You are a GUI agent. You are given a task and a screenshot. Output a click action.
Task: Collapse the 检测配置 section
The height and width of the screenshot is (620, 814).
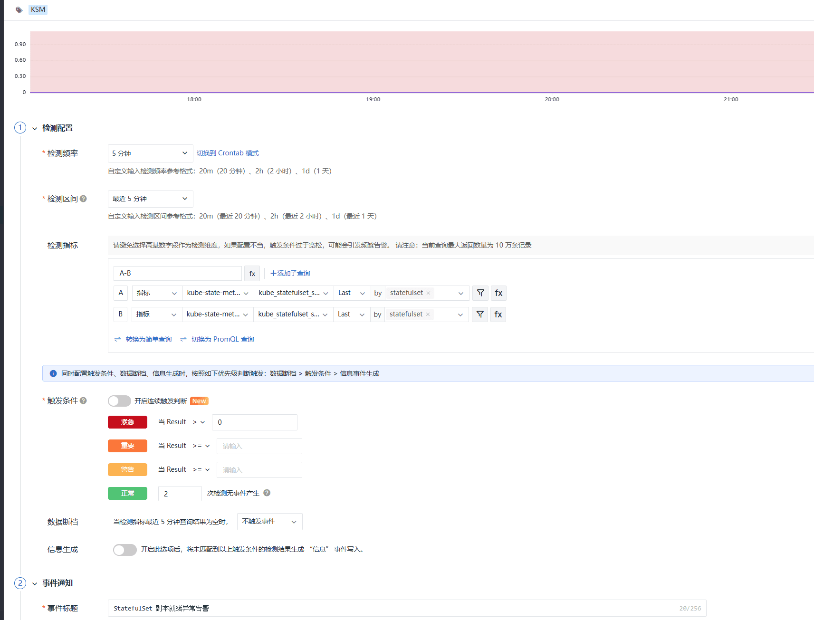click(x=35, y=129)
